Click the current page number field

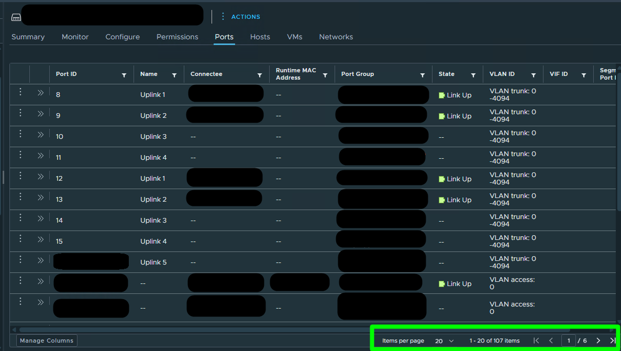(x=569, y=341)
